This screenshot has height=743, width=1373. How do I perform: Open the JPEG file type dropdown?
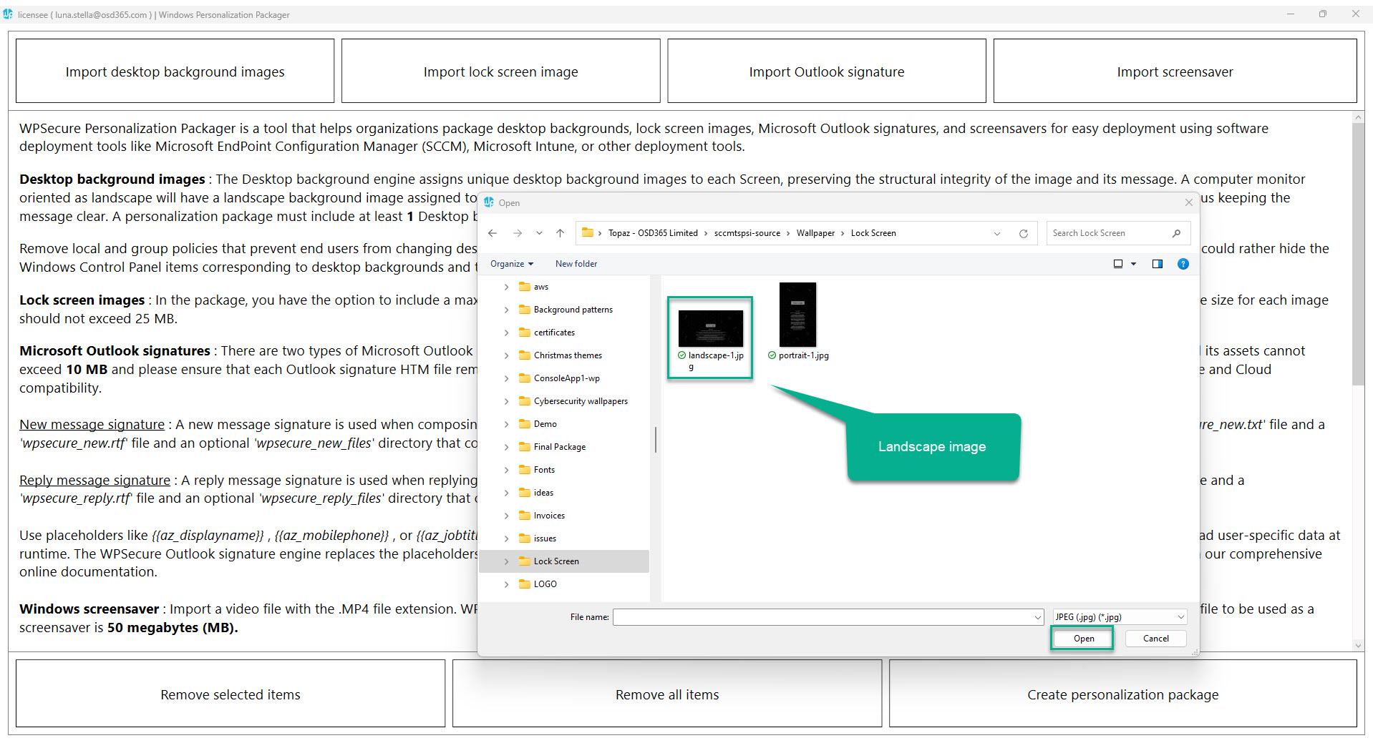[1180, 616]
